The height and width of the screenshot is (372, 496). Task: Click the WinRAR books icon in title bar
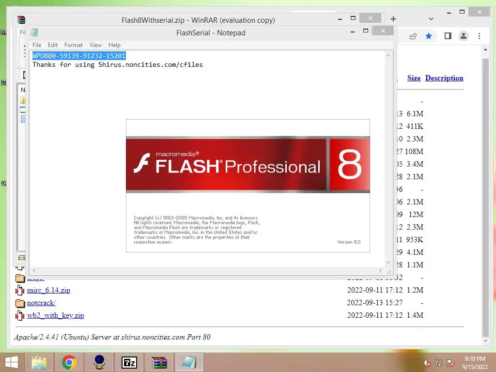click(x=21, y=19)
